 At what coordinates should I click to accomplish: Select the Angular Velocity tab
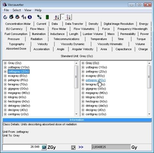coord(83,49)
